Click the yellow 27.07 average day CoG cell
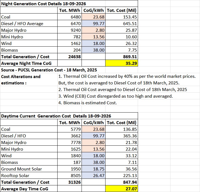This screenshot has height=192, width=200. (121, 189)
